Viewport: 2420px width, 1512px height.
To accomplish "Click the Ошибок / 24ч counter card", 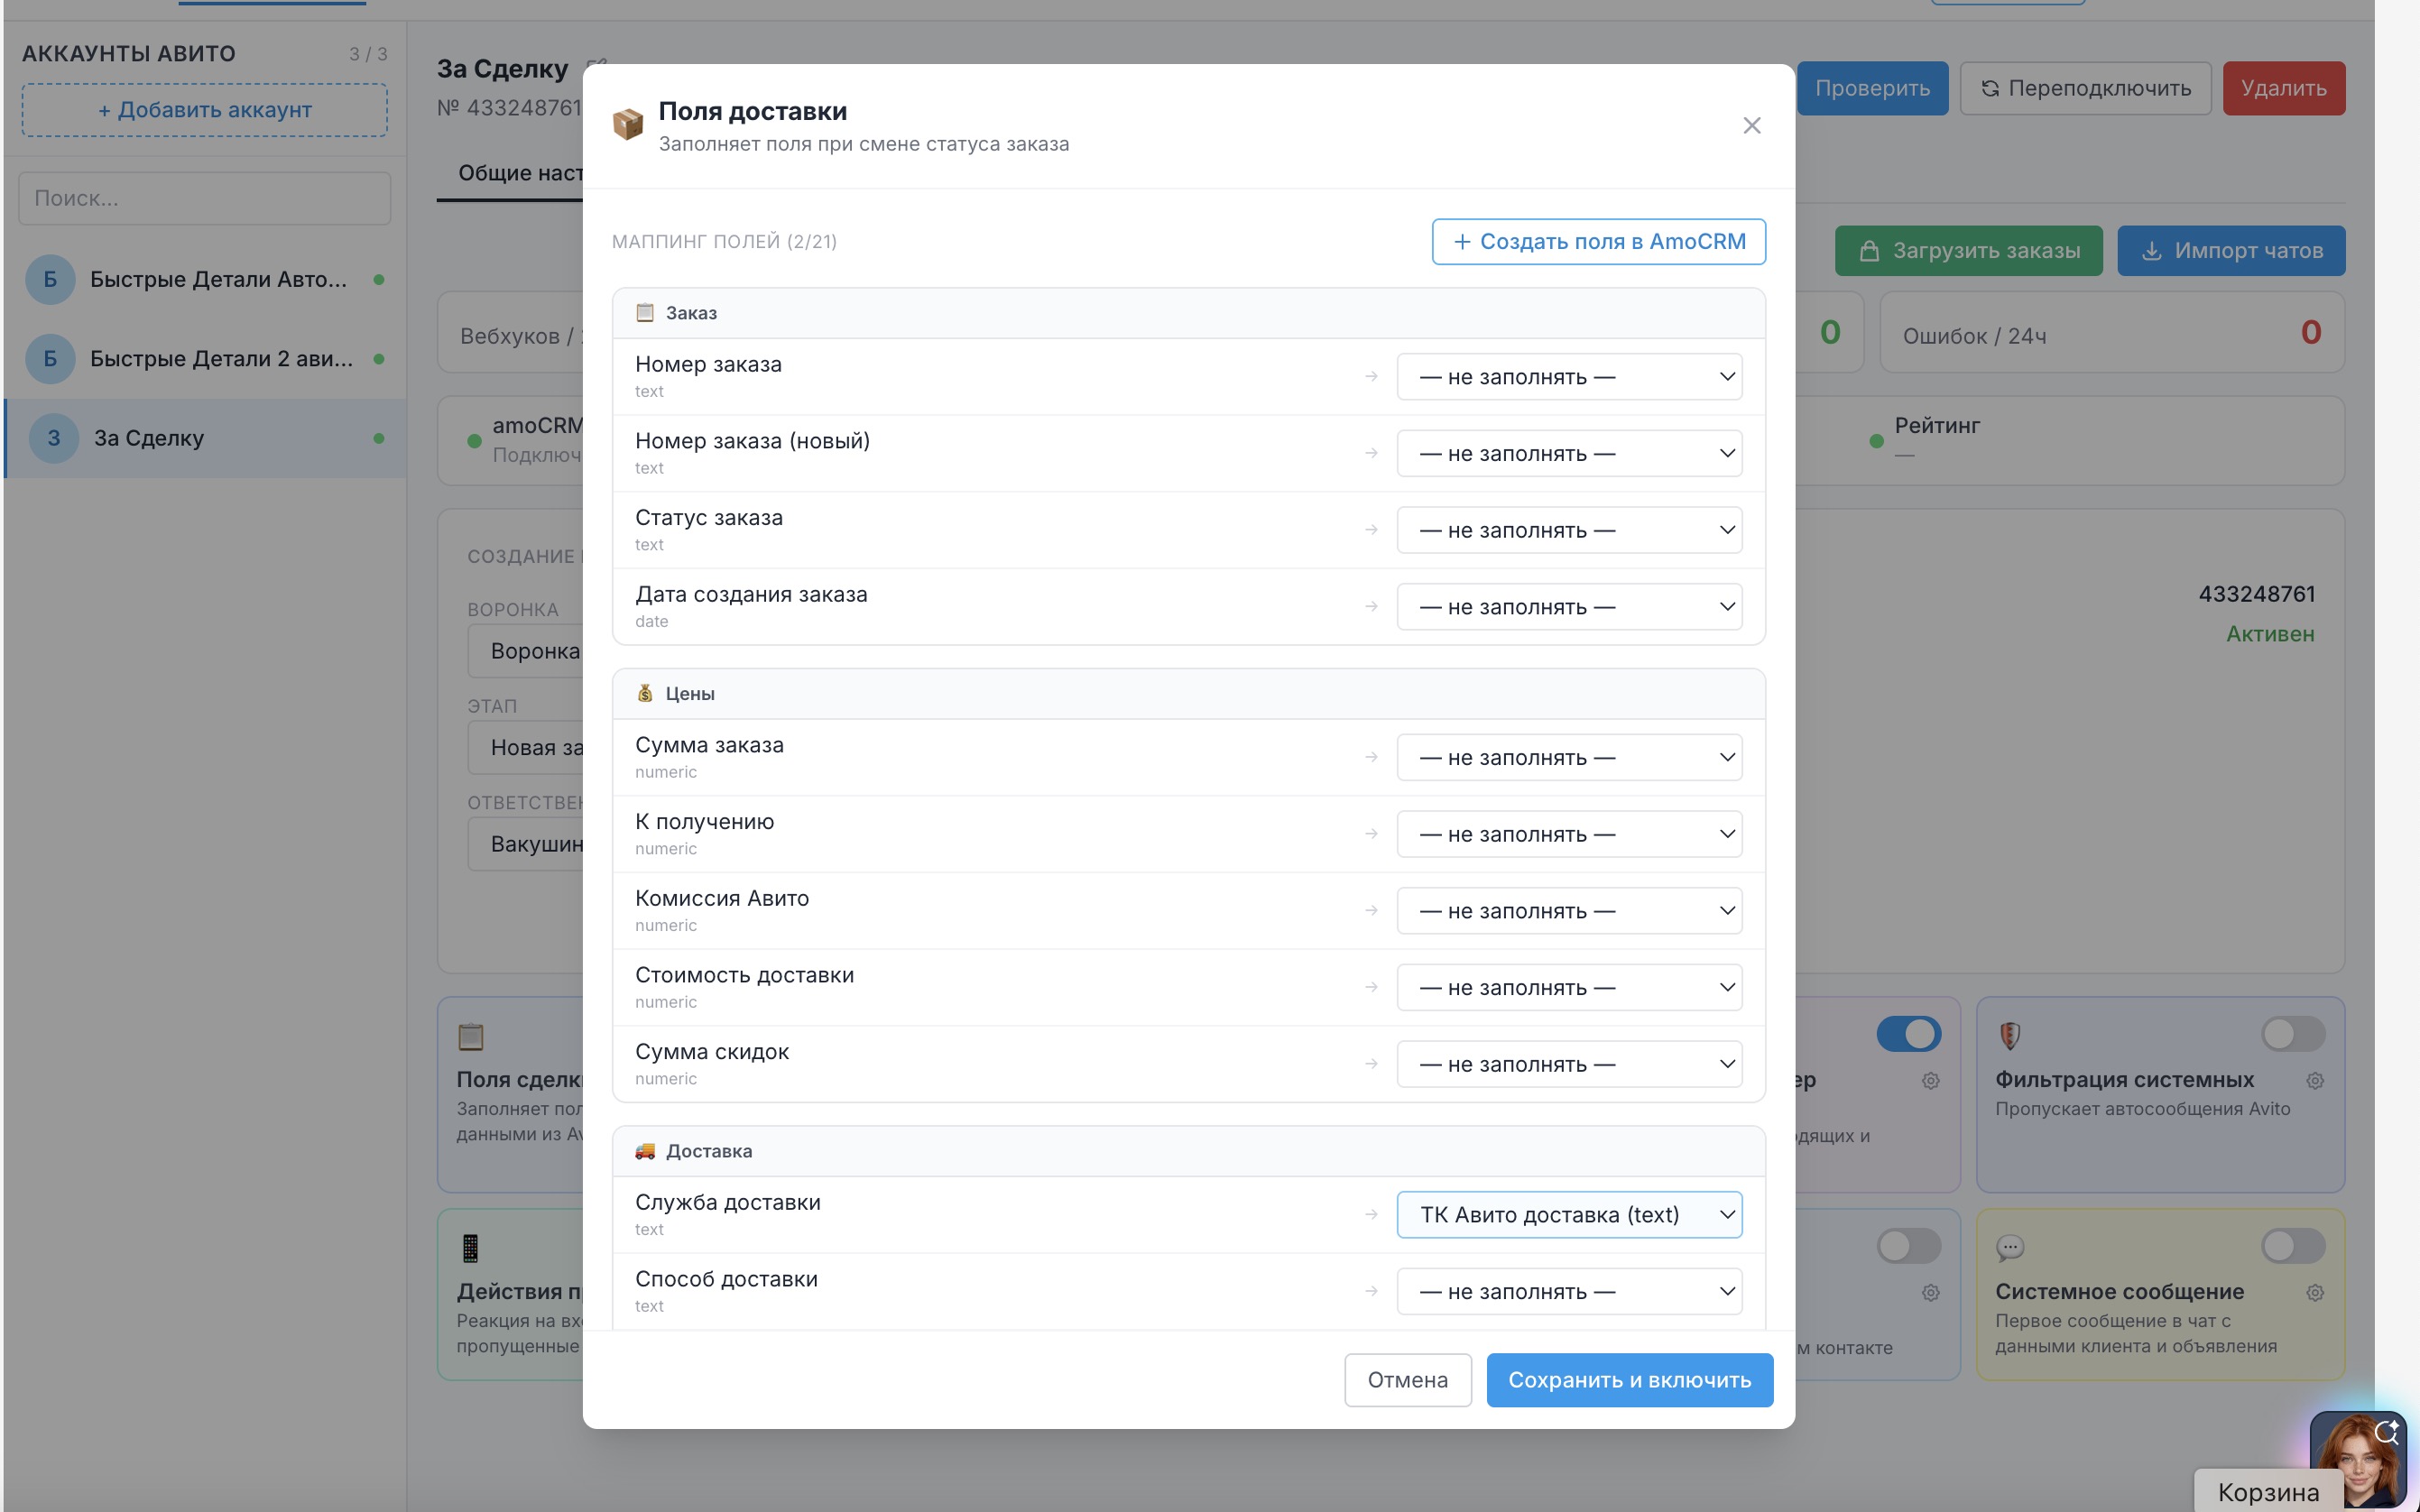I will [2111, 333].
